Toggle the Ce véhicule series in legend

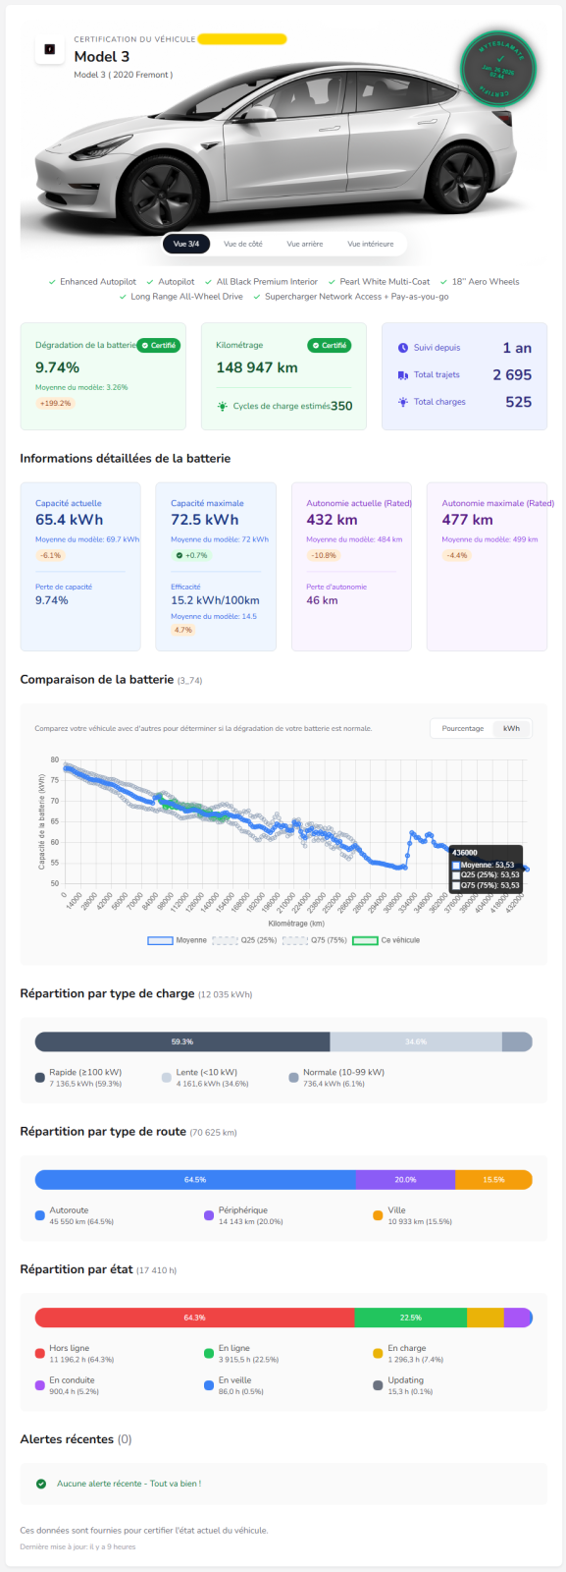pos(386,940)
